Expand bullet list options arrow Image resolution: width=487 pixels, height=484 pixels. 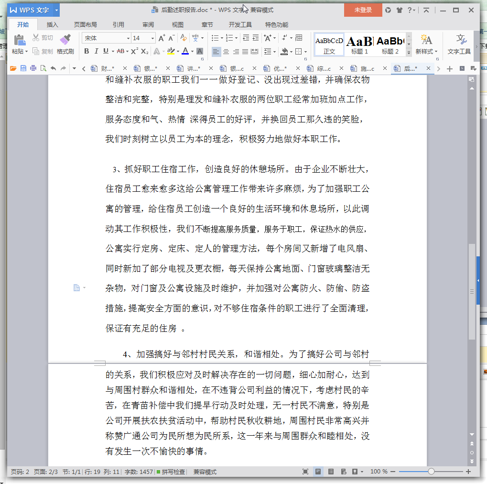[x=222, y=38]
